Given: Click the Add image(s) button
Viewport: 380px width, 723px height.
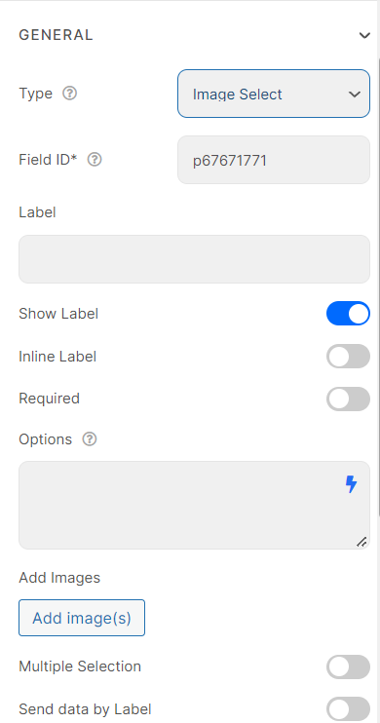Looking at the screenshot, I should point(82,618).
